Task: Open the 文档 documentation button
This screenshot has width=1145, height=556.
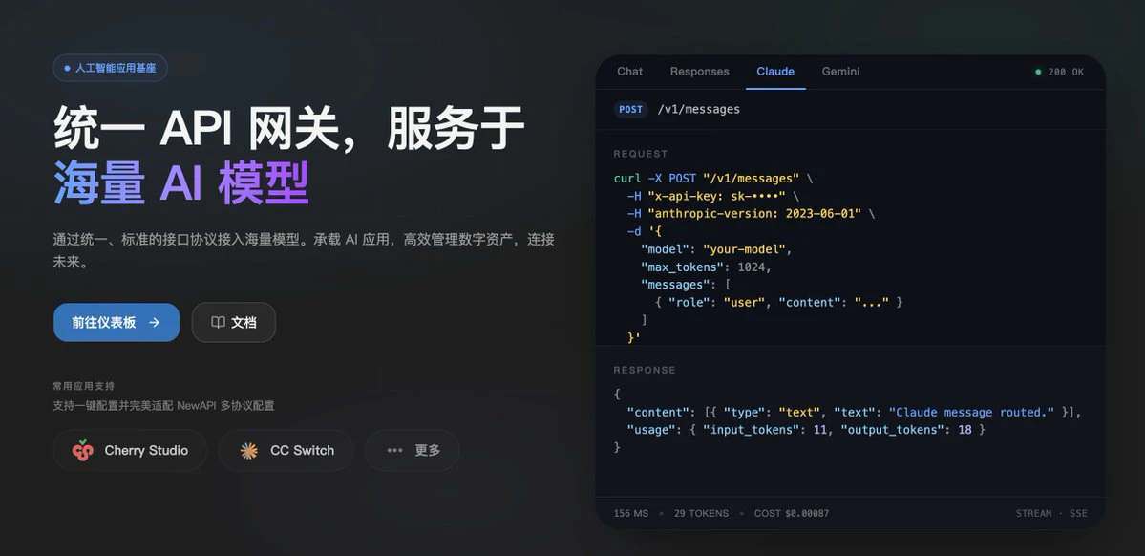Action: pyautogui.click(x=234, y=322)
